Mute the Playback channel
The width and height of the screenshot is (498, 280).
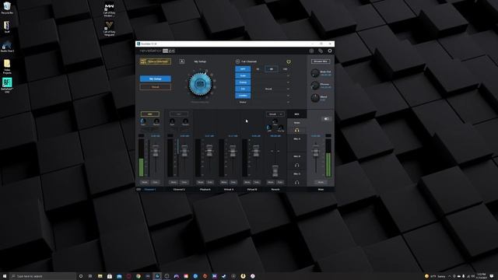[201, 182]
